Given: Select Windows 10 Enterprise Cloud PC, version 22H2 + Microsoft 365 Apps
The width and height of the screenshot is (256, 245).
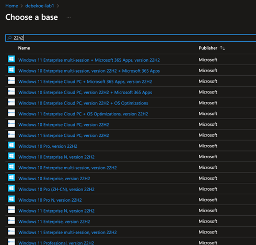Looking at the screenshot, I should pyautogui.click(x=85, y=92).
